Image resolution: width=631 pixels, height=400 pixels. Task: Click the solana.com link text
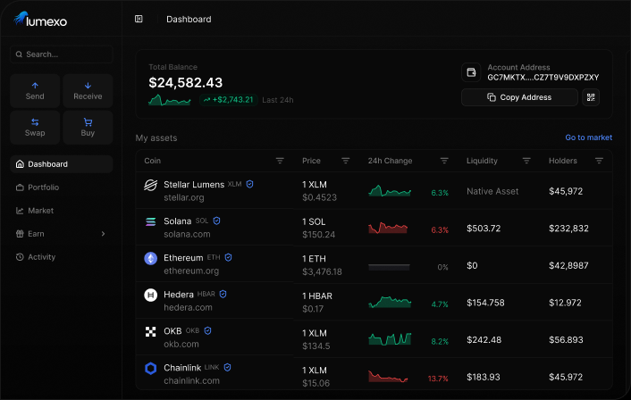coord(187,234)
